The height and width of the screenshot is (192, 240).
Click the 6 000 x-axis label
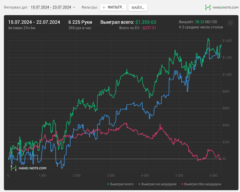214,176
